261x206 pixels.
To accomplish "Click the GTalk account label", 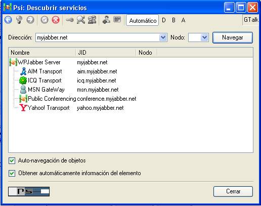I will (251, 20).
